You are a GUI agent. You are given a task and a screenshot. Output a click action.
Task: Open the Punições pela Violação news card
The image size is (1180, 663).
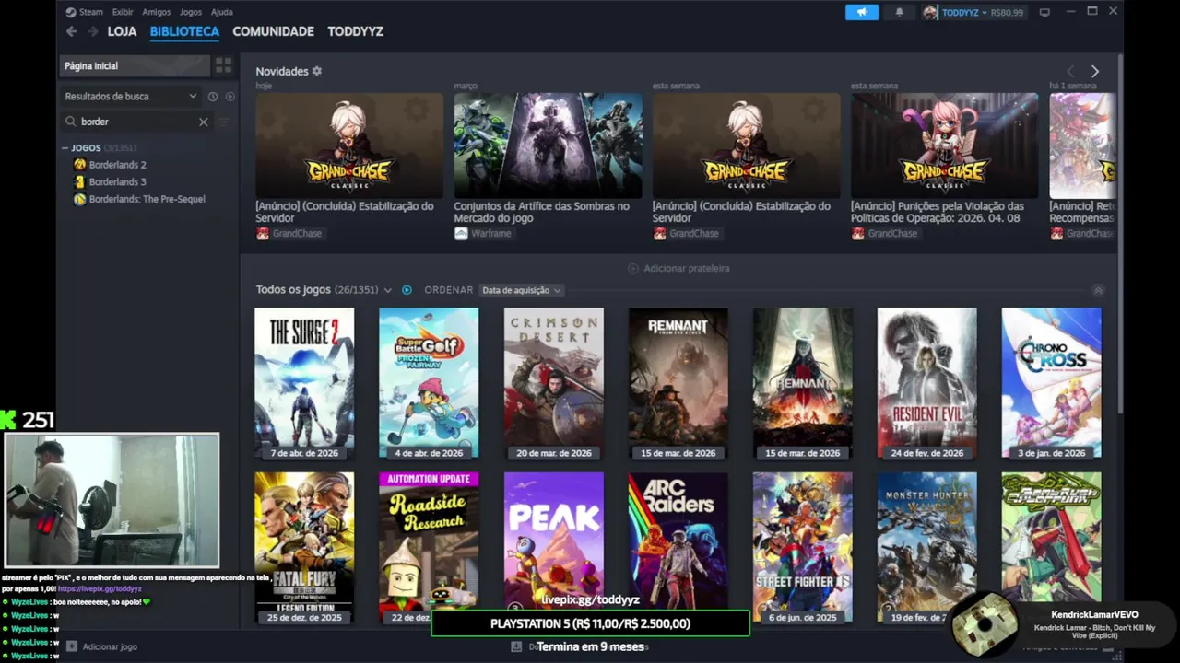point(944,145)
